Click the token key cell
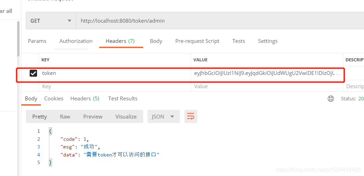This screenshot has width=364, height=176. pos(115,74)
